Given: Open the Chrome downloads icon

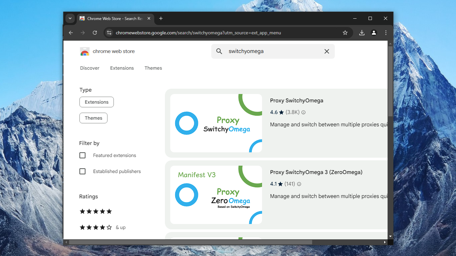Looking at the screenshot, I should coord(362,33).
